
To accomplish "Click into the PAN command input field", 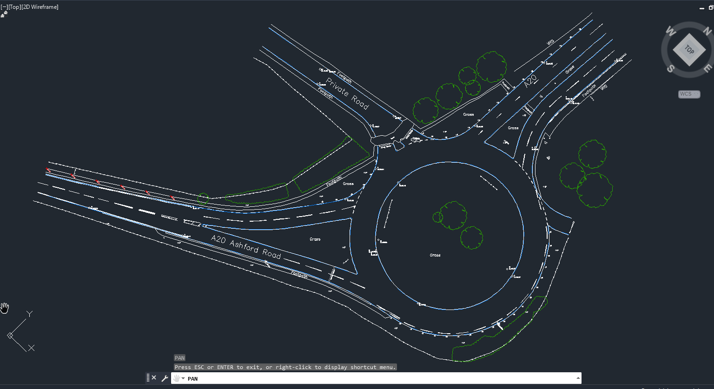I will [372, 378].
